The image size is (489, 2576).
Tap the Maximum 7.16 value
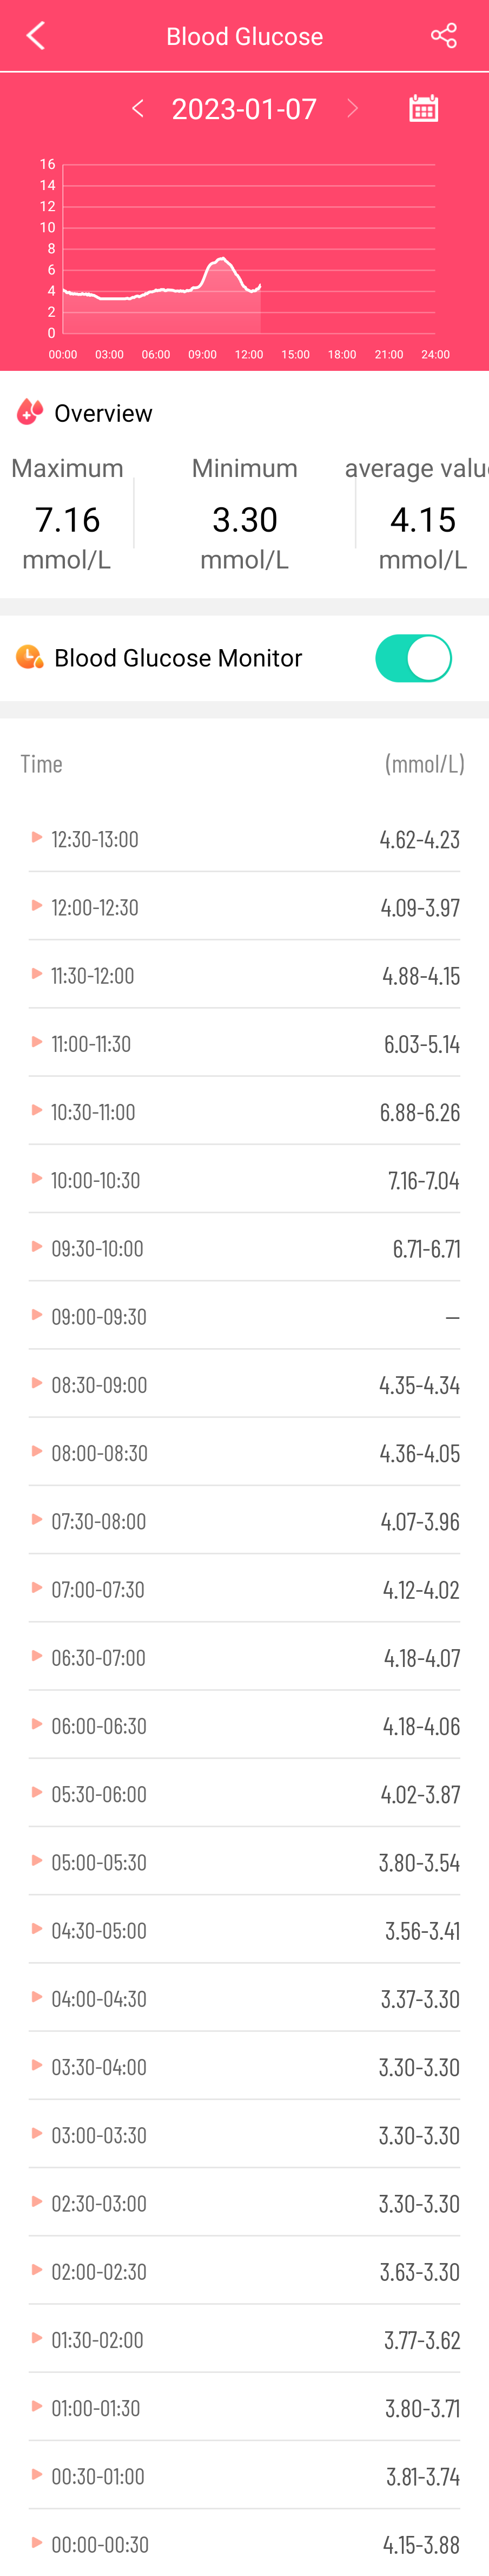coord(67,519)
